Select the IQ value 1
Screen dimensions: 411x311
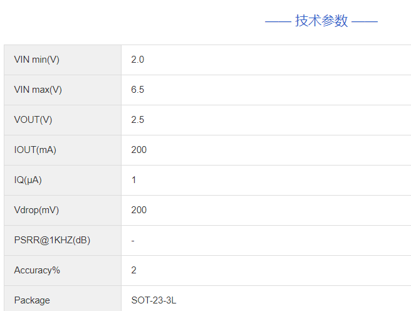[134, 180]
